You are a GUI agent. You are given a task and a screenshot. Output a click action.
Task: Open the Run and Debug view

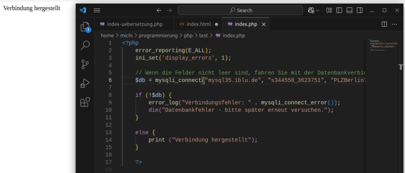tap(85, 83)
